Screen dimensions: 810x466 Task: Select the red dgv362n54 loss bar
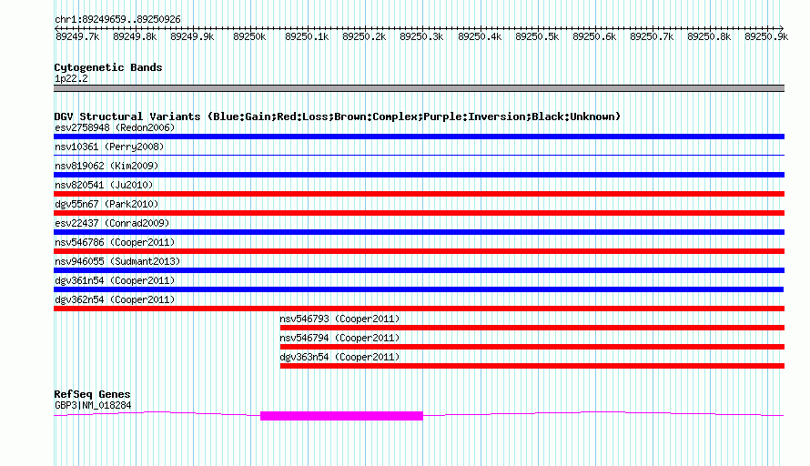point(419,309)
